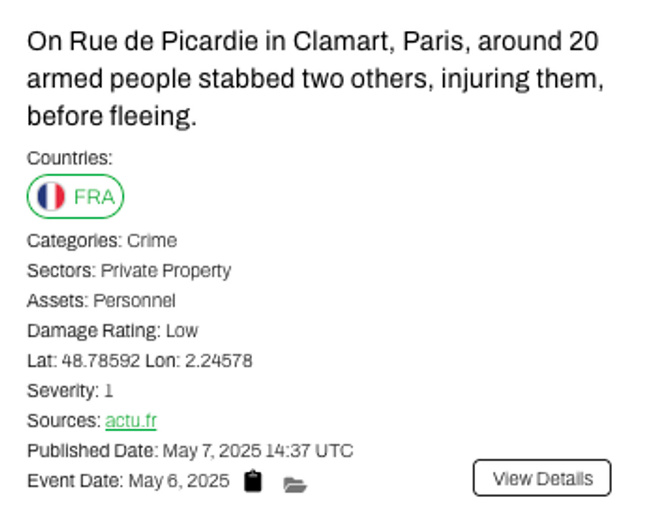
Task: Click the latitude value 48.78592
Action: (101, 361)
